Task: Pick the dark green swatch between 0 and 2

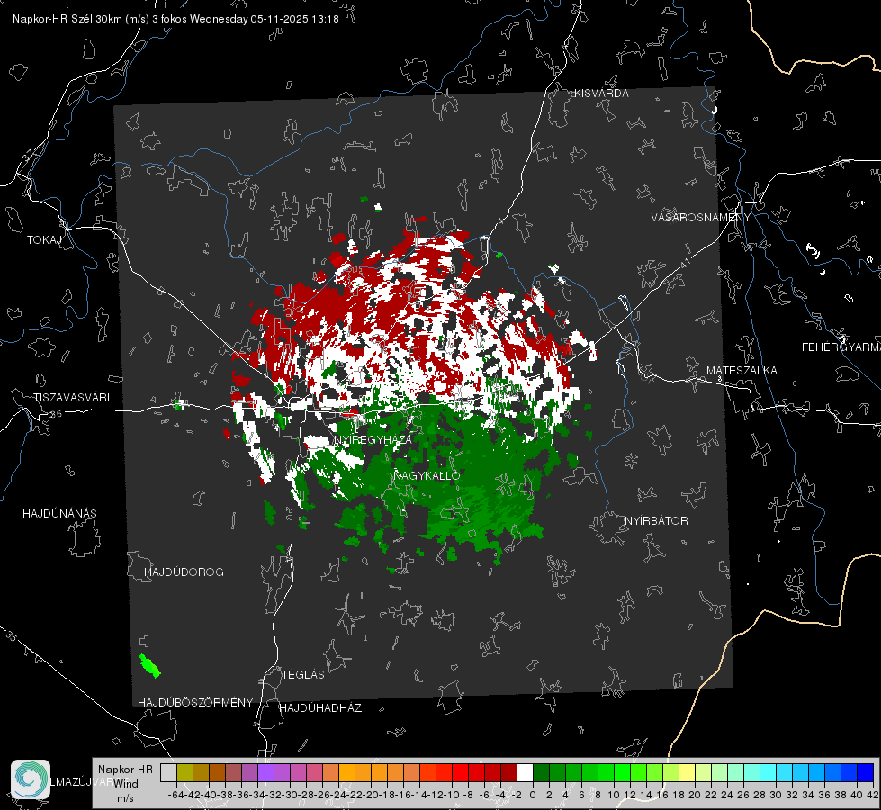Action: (x=541, y=773)
